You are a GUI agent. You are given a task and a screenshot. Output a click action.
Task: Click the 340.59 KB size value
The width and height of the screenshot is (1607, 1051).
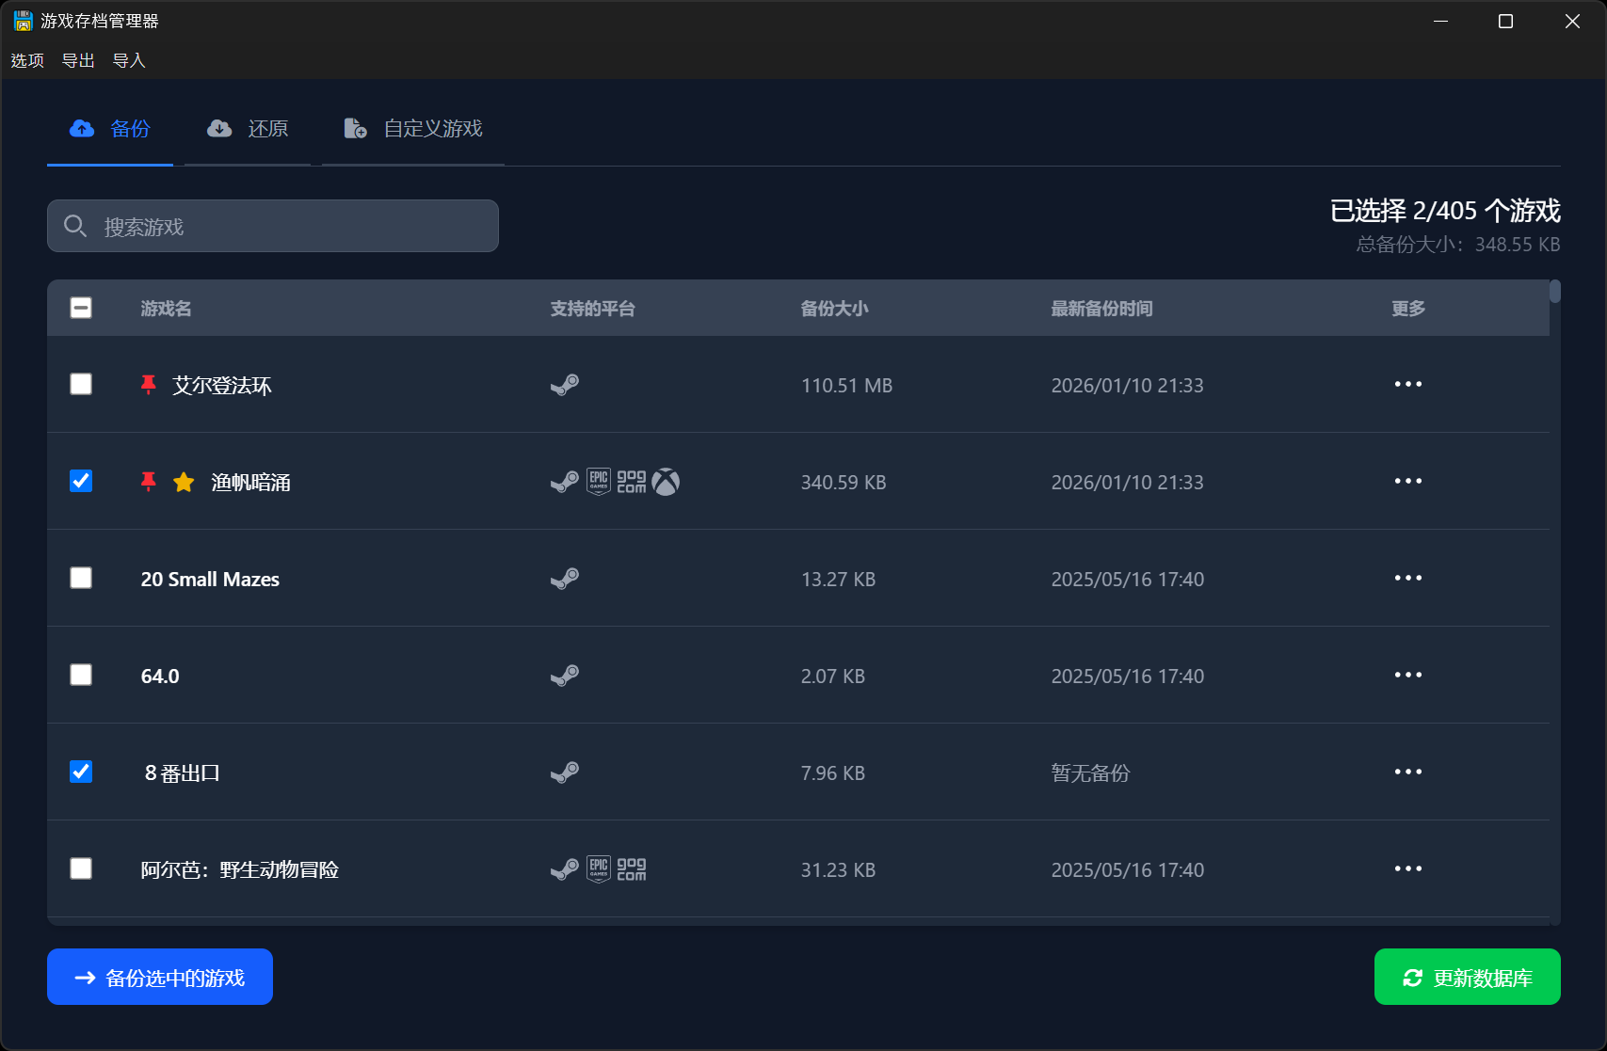[844, 482]
